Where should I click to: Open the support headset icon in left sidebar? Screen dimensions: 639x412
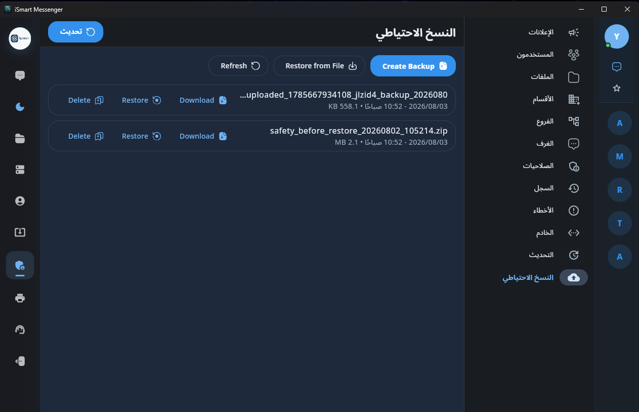20,329
